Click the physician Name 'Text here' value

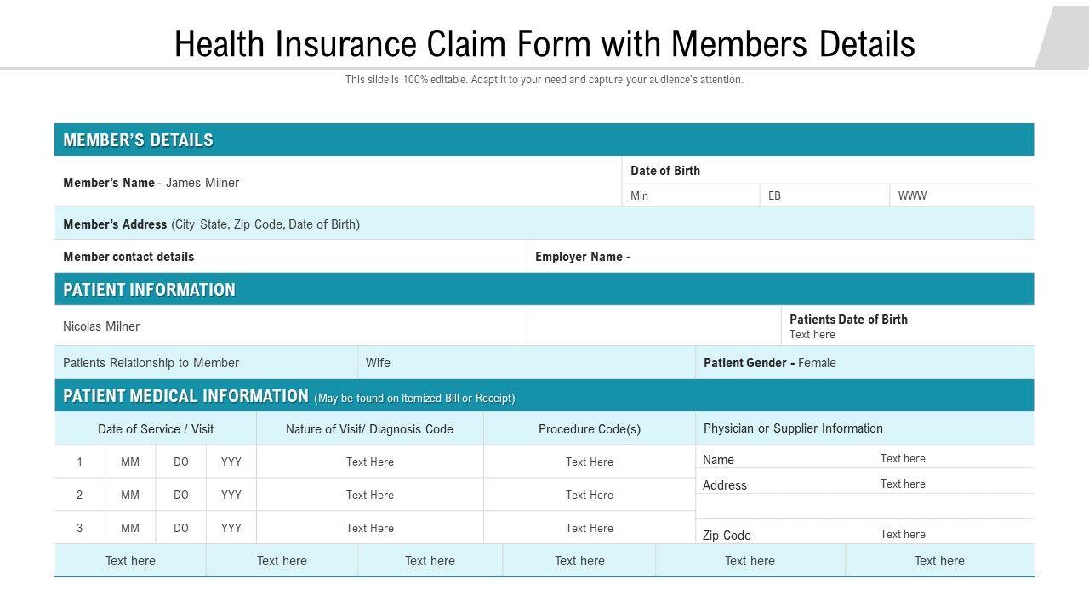click(903, 458)
